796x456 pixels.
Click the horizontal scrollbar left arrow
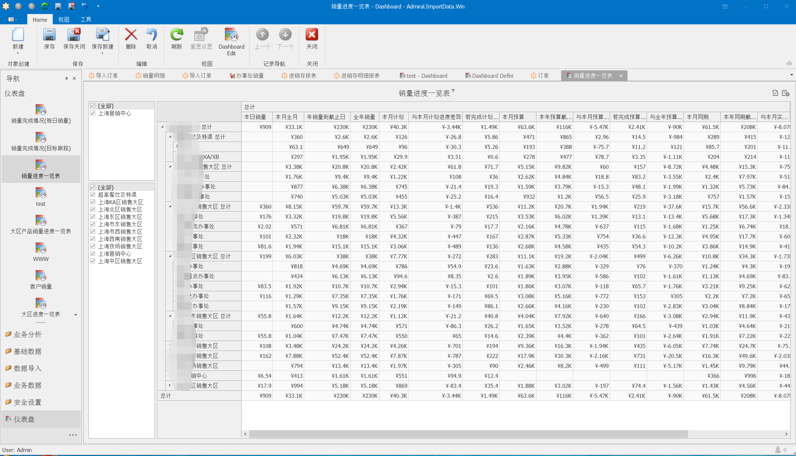246,434
